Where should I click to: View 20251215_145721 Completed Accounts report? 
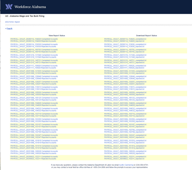point(34,60)
